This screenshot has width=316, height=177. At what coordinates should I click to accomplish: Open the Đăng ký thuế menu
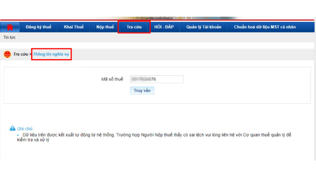[x=38, y=27]
